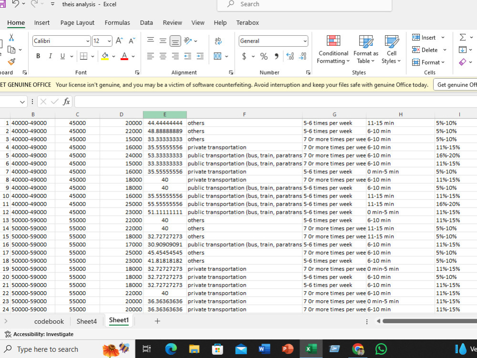The width and height of the screenshot is (477, 358).
Task: Toggle Align Left
Action: 150,56
